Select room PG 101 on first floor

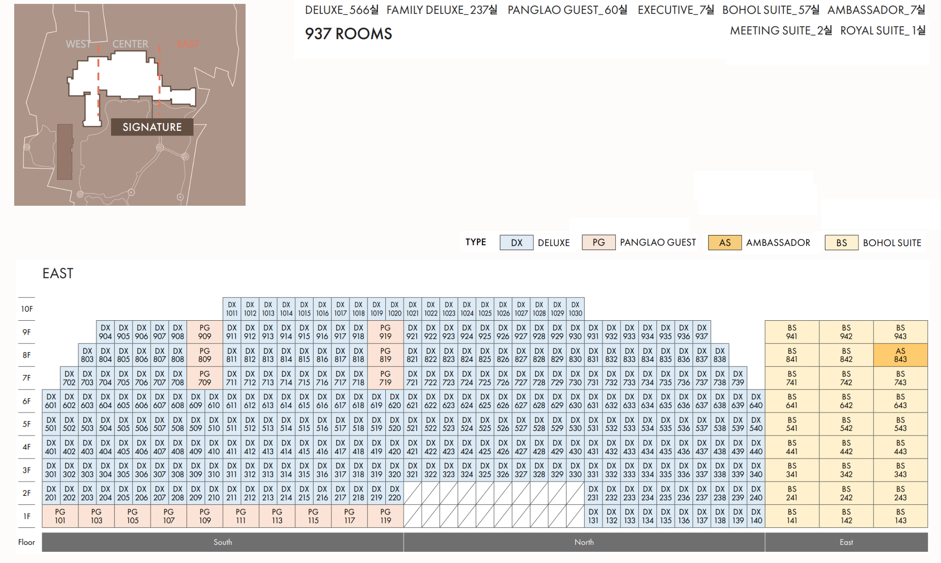coord(60,516)
